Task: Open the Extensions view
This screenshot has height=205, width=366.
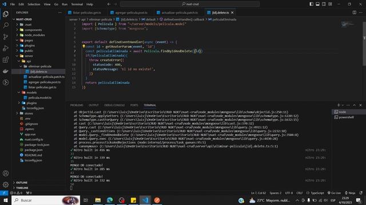Action: click(x=6, y=60)
